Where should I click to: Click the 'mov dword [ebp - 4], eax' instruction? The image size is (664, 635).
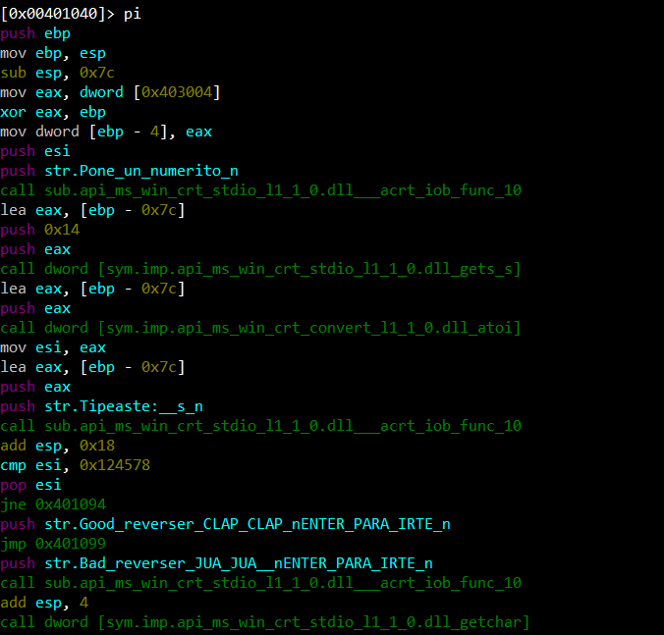coord(106,132)
